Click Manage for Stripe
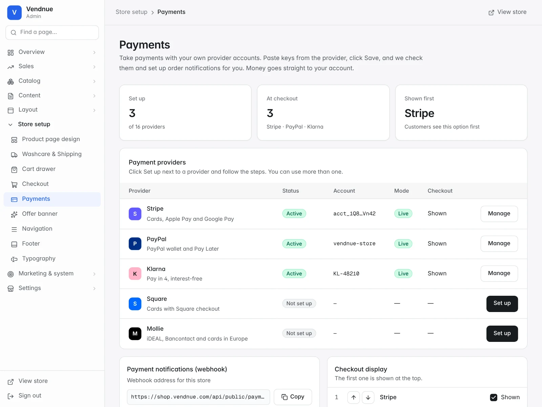542x407 pixels. click(499, 214)
